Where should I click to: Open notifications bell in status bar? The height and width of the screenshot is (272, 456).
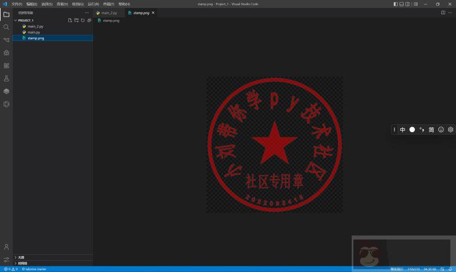tap(450, 269)
